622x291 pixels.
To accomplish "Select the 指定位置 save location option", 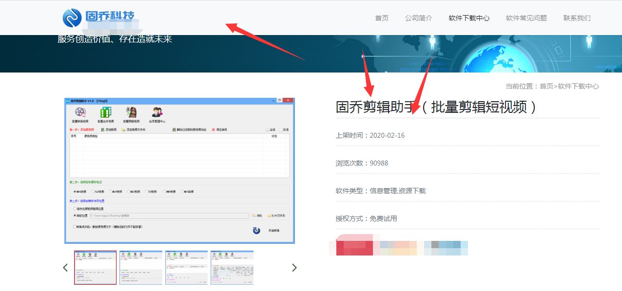I will point(74,215).
